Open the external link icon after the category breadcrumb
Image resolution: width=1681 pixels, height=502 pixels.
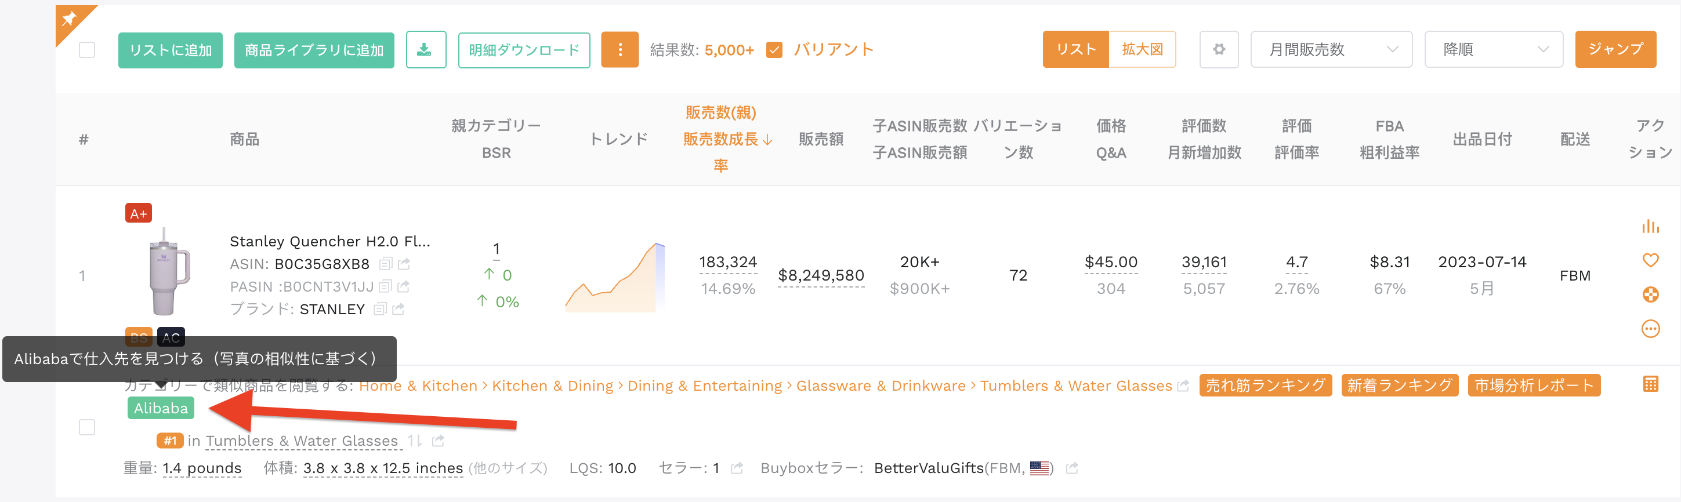click(x=1182, y=386)
